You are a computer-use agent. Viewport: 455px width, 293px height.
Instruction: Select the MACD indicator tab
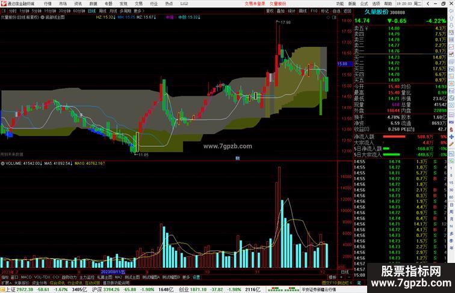click(26, 277)
